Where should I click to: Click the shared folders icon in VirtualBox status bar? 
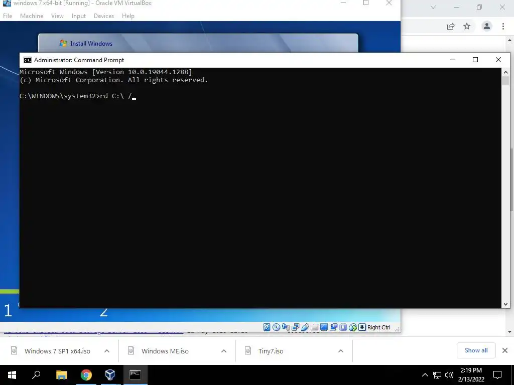tap(314, 327)
